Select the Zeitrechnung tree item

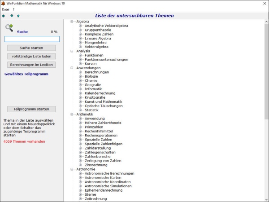coord(96,199)
